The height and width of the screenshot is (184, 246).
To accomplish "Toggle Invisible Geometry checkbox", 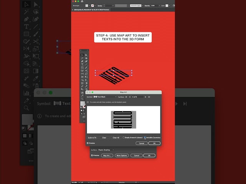I will pyautogui.click(x=145, y=138).
